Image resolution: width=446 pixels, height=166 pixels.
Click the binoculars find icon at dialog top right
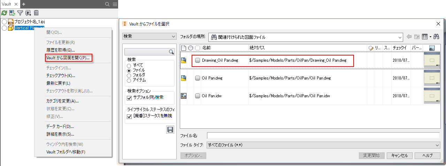click(x=436, y=37)
